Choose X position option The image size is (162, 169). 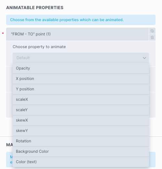pos(81,79)
